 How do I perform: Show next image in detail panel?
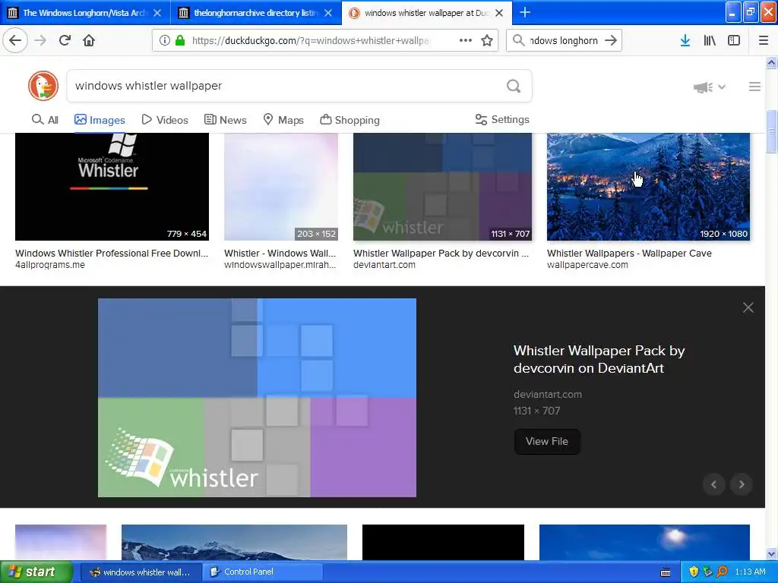pos(742,484)
